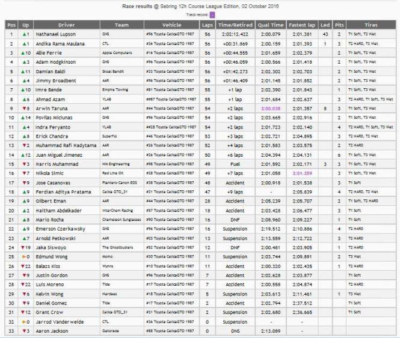Click the Pos column header
Image resolution: width=400 pixels, height=338 pixels.
click(x=11, y=25)
